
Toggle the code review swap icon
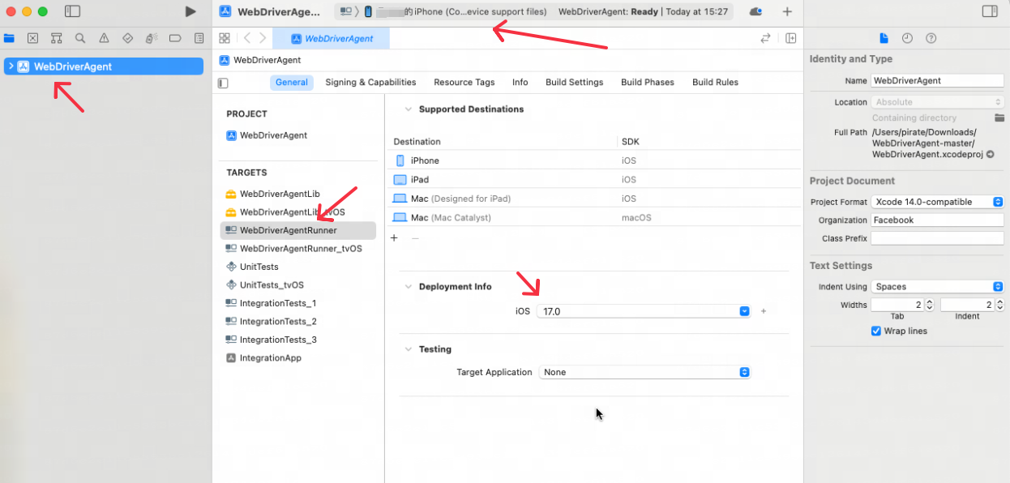point(765,38)
